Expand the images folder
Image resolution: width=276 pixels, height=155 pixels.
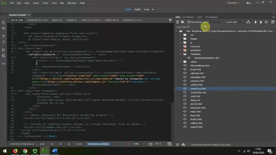(180, 39)
